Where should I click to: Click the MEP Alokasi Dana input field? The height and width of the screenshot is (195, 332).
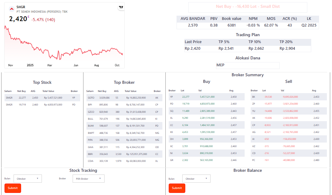coord(248,65)
